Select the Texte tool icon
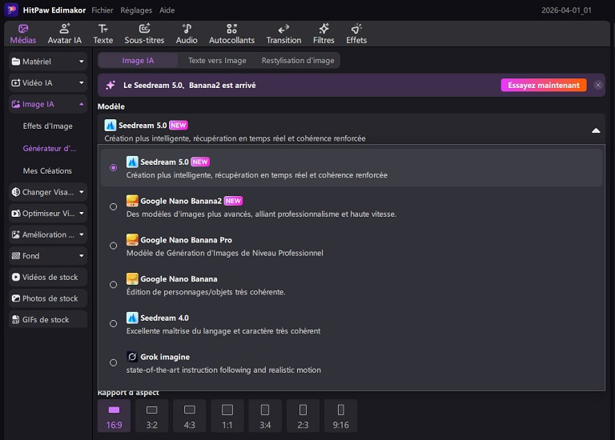This screenshot has width=615, height=440. click(x=102, y=34)
